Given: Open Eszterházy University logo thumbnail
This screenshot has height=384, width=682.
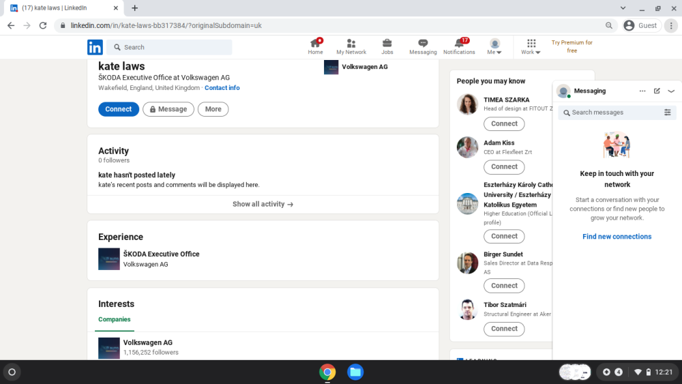Looking at the screenshot, I should click(468, 203).
